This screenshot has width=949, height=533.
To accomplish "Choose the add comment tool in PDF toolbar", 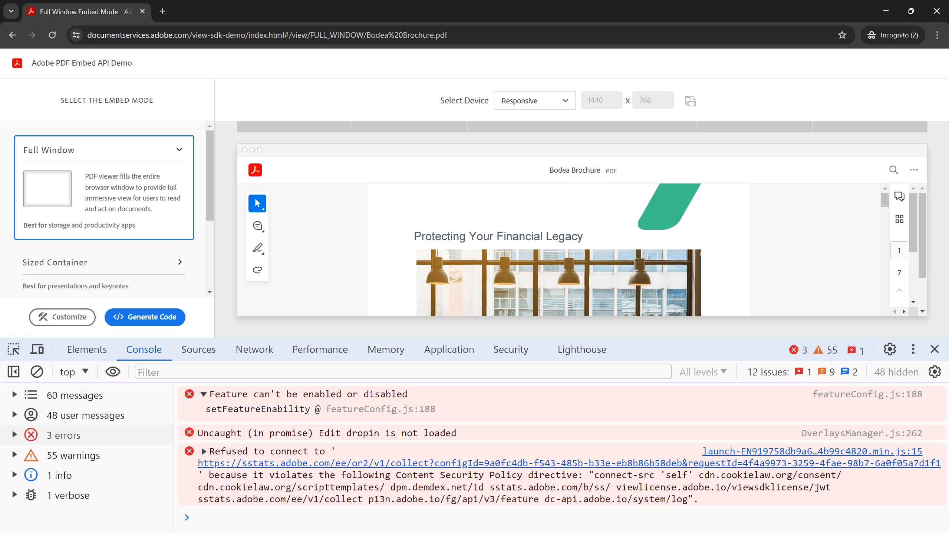I will 257,226.
